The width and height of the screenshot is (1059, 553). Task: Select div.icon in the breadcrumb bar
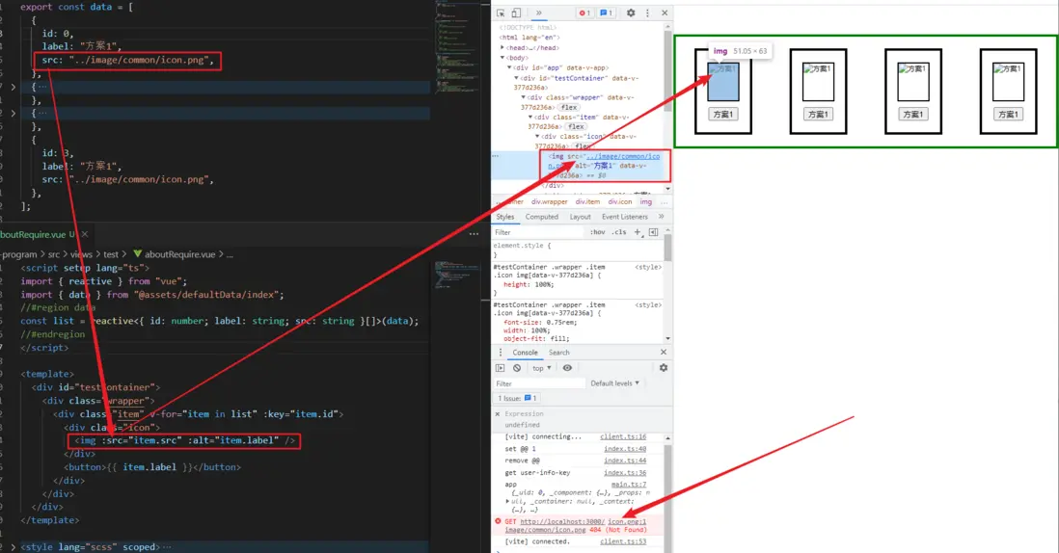(x=620, y=201)
